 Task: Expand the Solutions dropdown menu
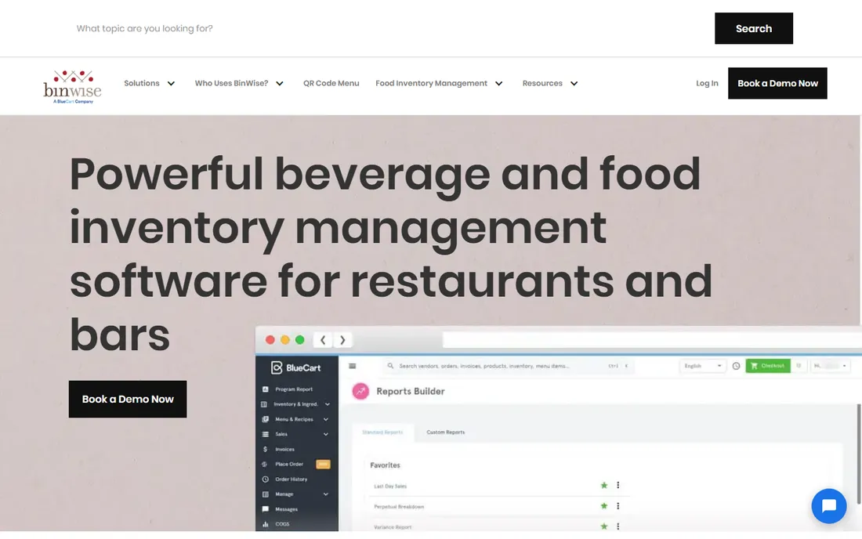pyautogui.click(x=150, y=84)
